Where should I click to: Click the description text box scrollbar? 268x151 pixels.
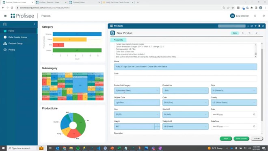(x=256, y=54)
